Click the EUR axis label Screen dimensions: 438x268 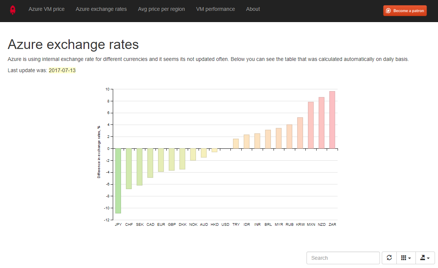click(161, 225)
